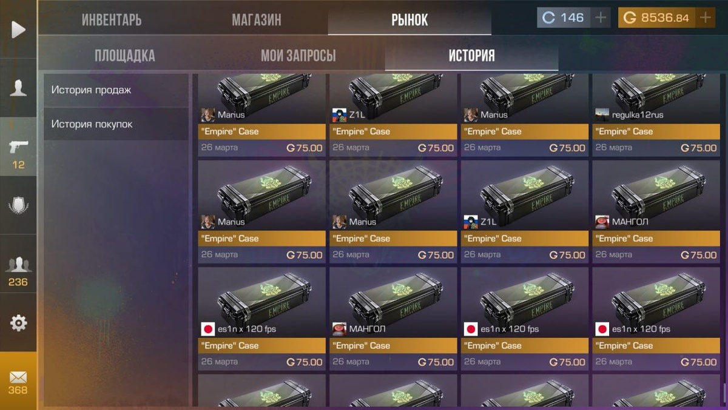This screenshot has height=410, width=728.
Task: Open friends list icon showing 236
Action: (x=18, y=270)
